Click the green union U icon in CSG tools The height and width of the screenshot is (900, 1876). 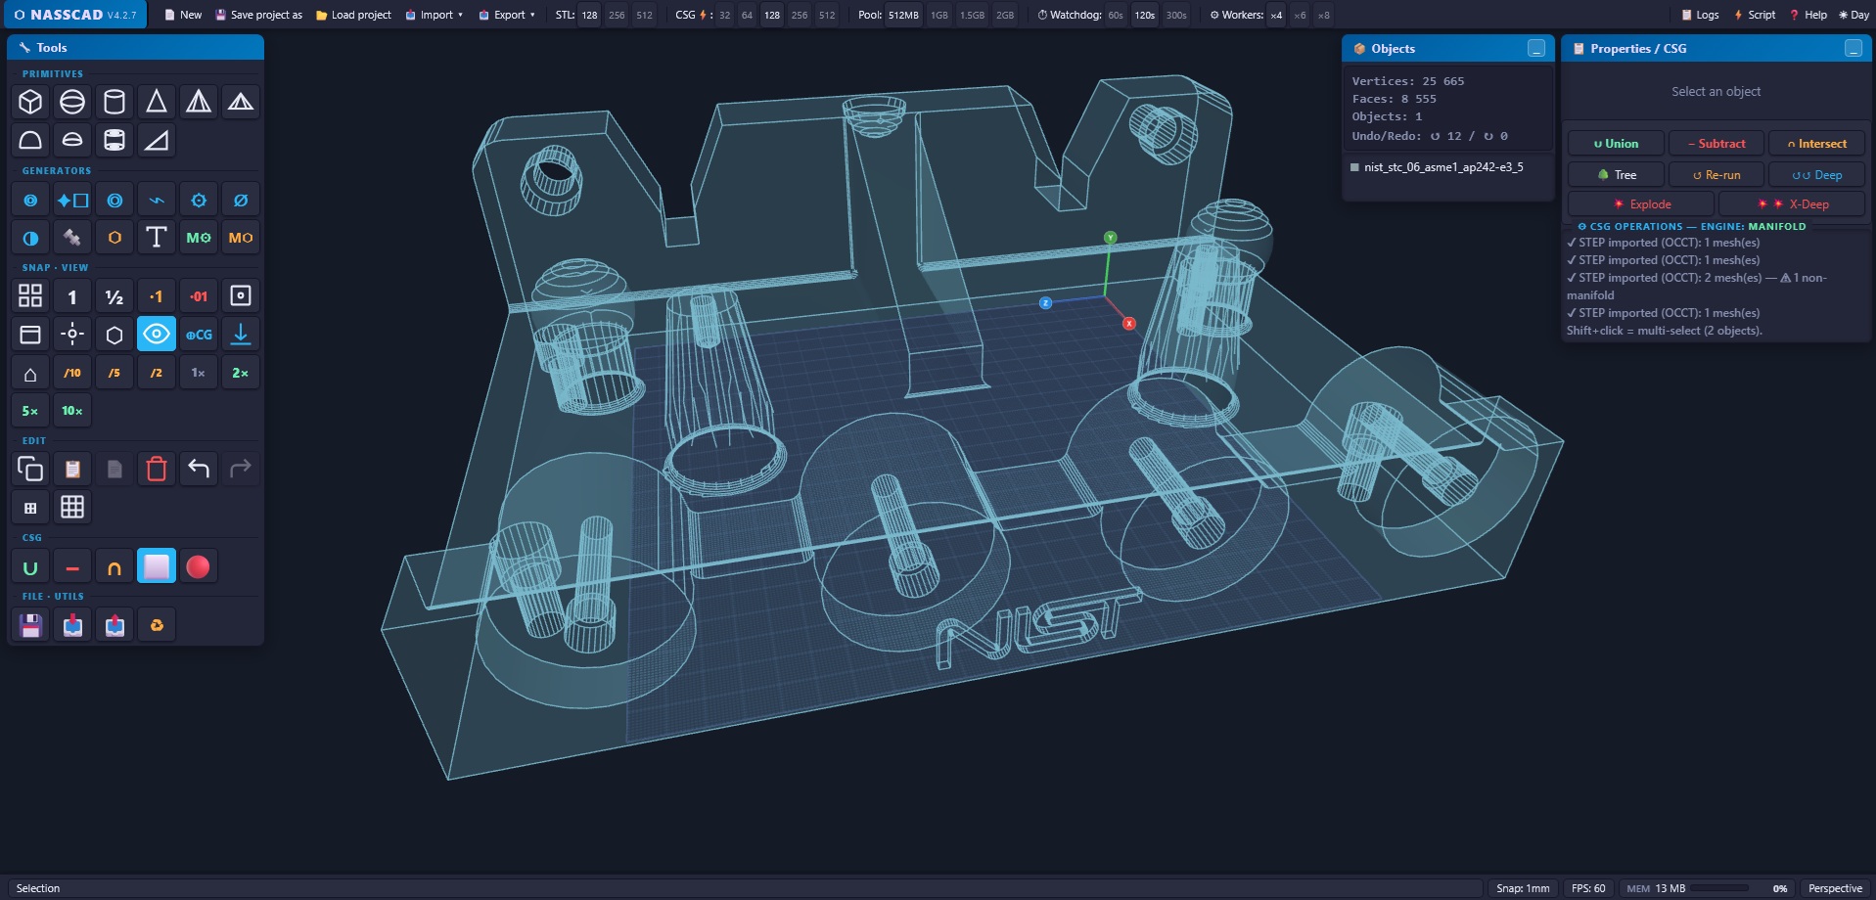pos(30,566)
